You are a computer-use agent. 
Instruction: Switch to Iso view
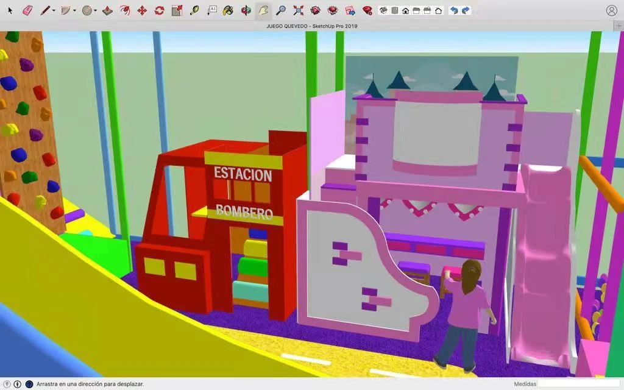384,11
